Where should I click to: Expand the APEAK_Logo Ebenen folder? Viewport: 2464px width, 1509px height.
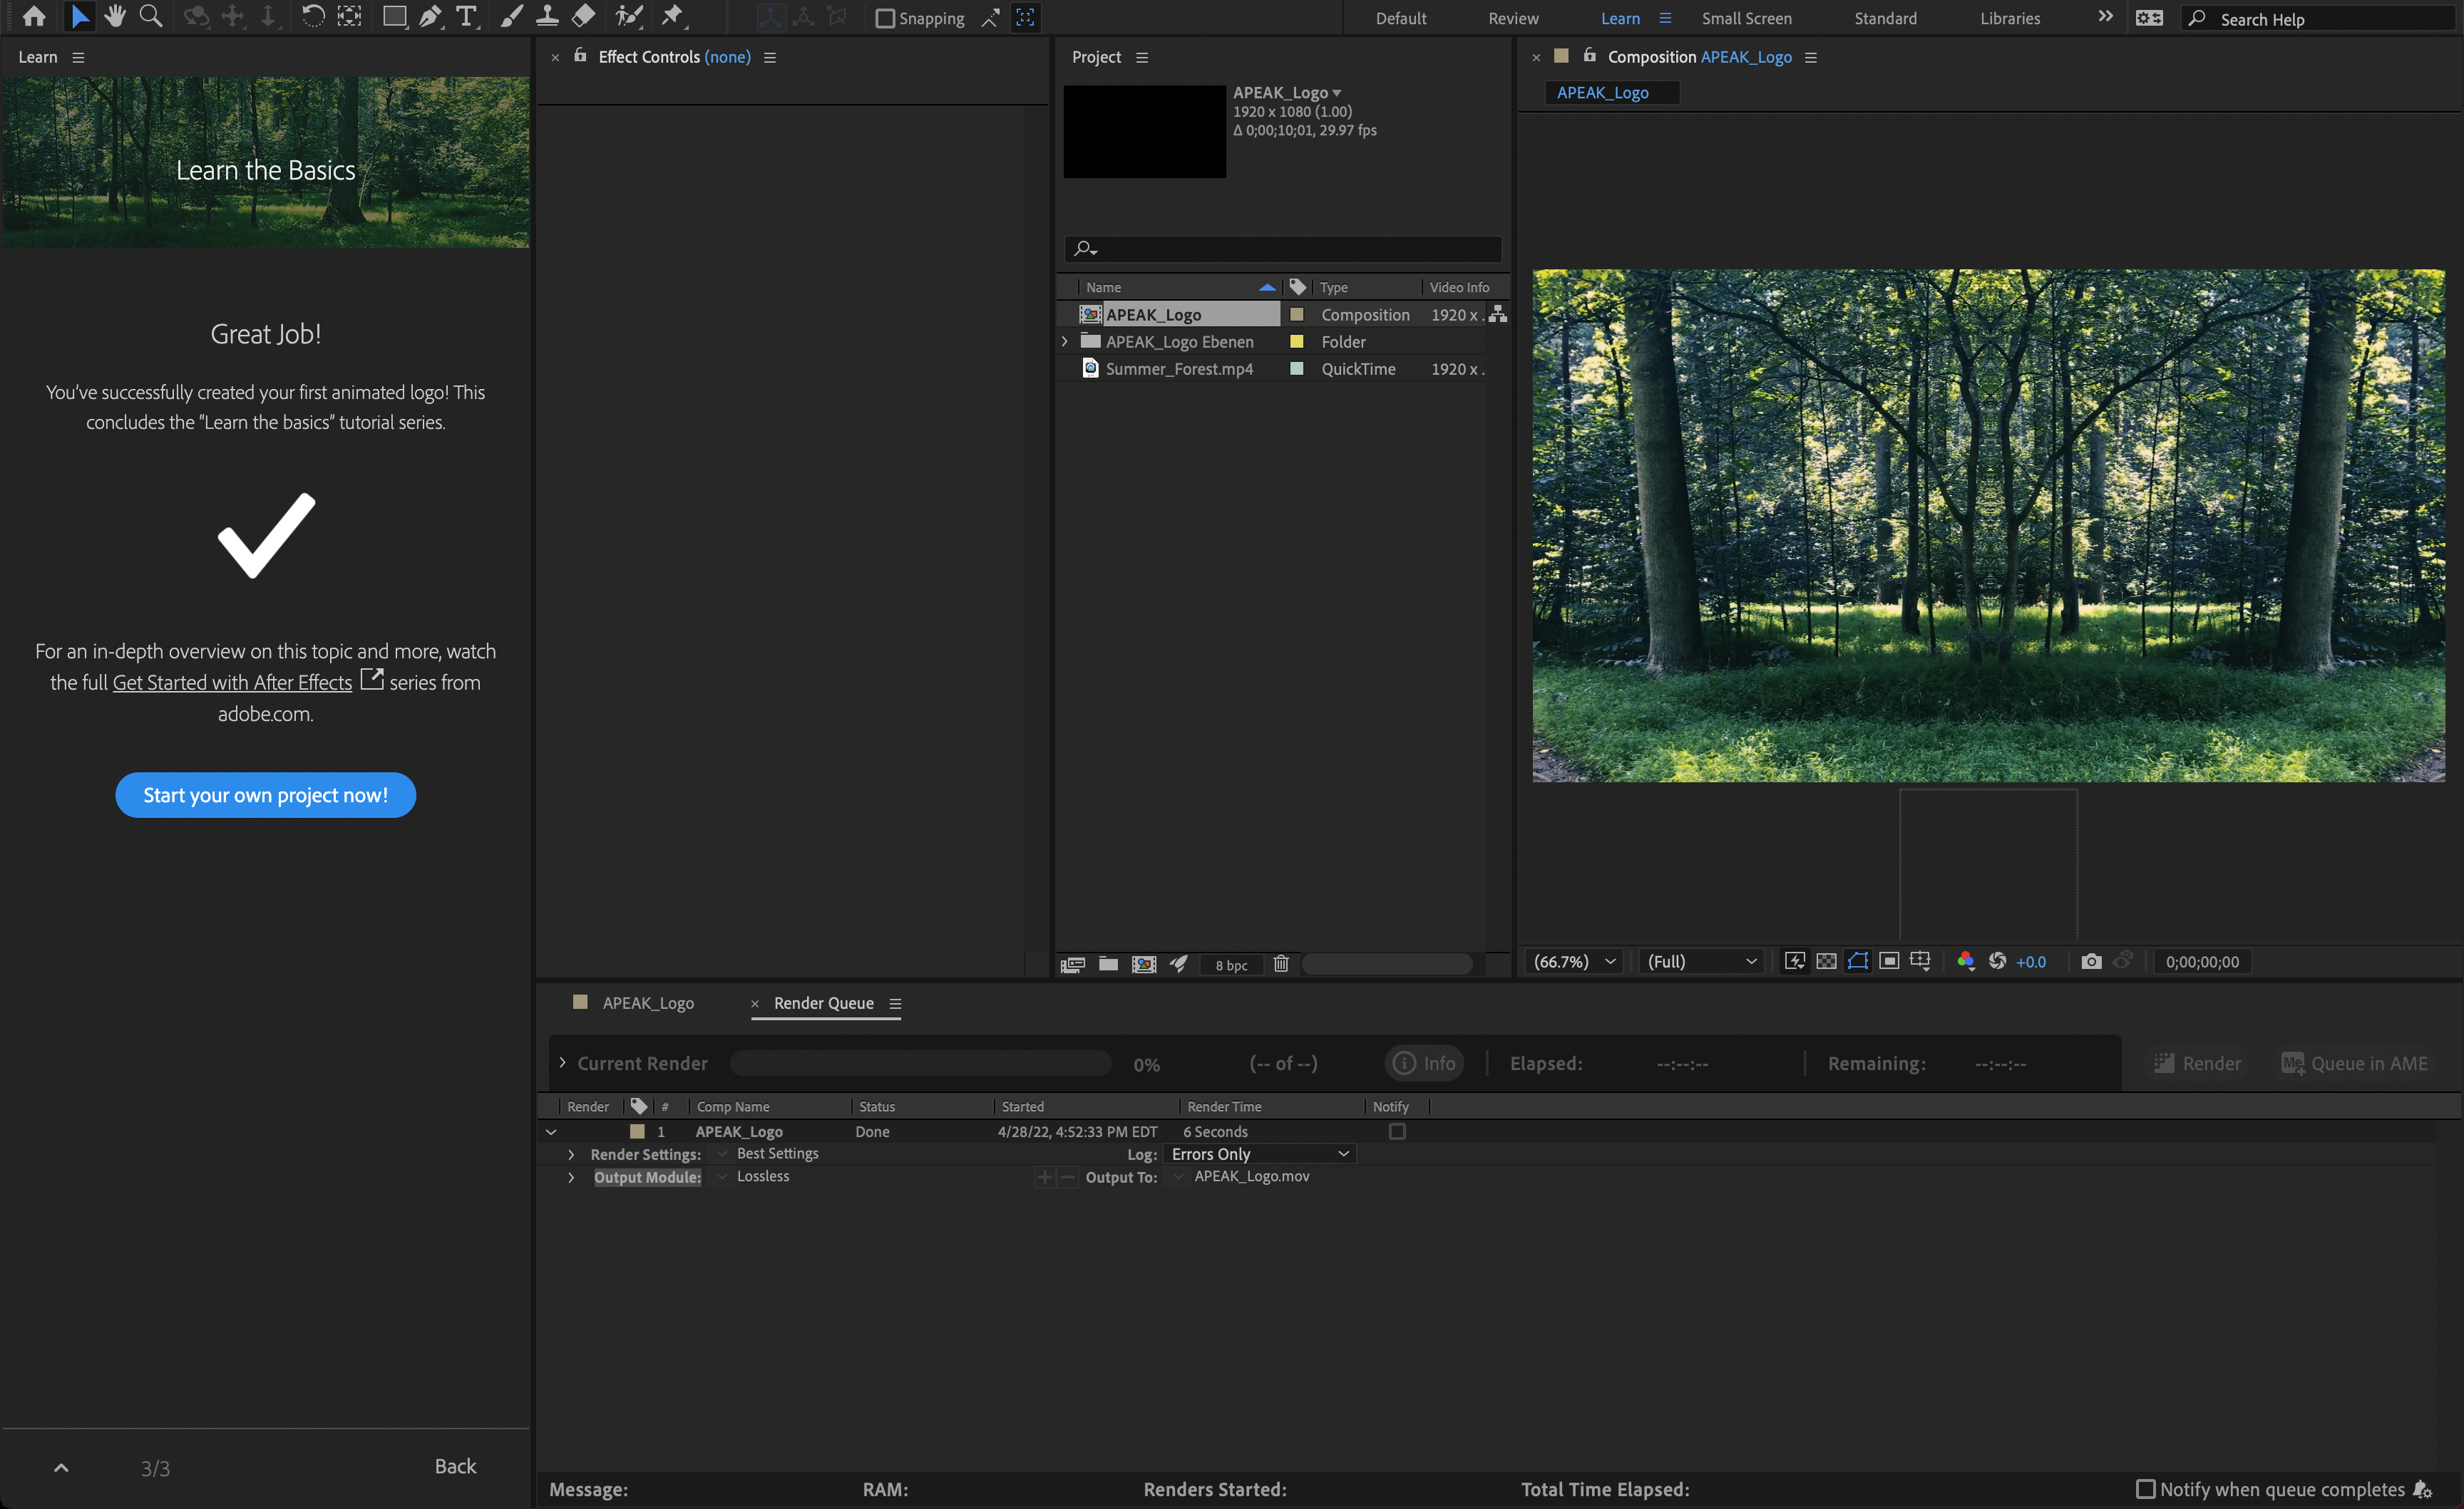pyautogui.click(x=1065, y=342)
